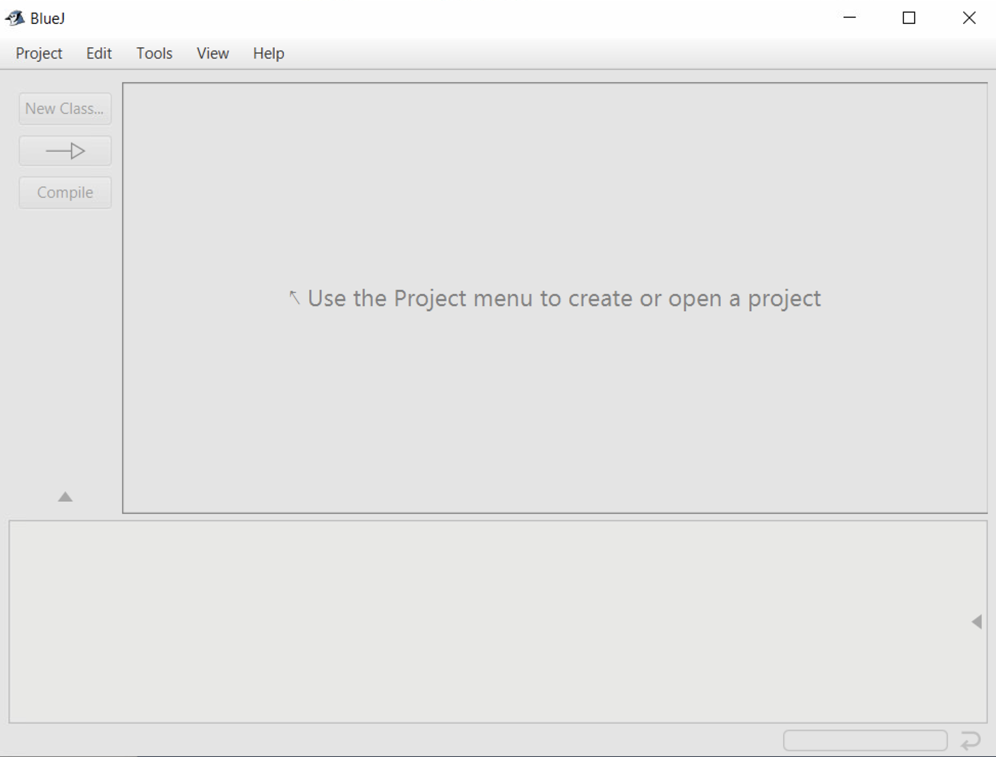This screenshot has height=757, width=996.
Task: Click the 'Use the Project menu' hint text
Action: [563, 298]
